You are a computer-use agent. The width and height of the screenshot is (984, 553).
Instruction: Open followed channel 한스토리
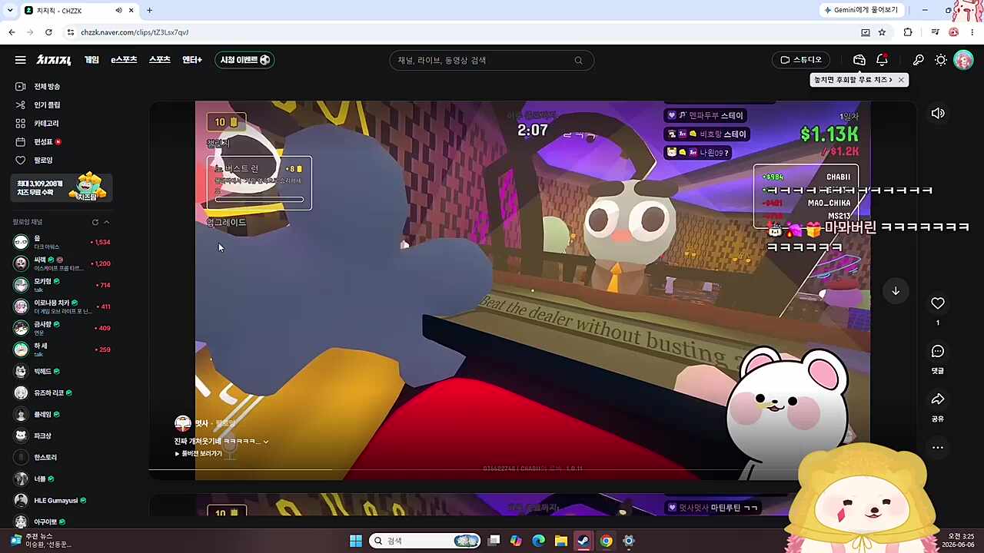click(x=61, y=457)
